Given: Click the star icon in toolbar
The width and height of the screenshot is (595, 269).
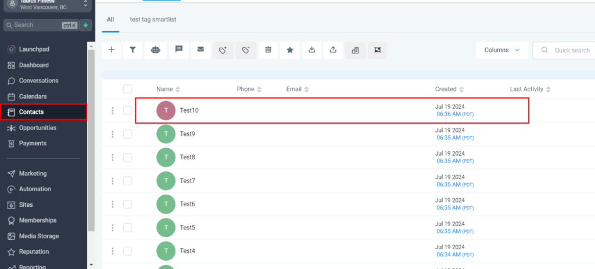Looking at the screenshot, I should [x=290, y=51].
